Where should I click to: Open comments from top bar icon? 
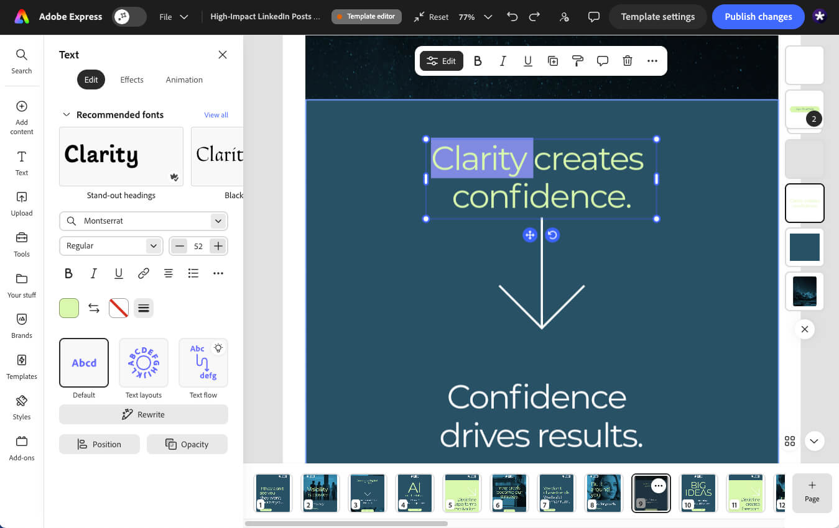(594, 17)
